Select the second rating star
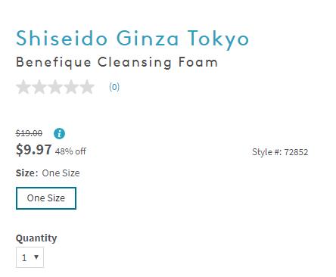Screen dimensions: 336x277 coord(39,87)
